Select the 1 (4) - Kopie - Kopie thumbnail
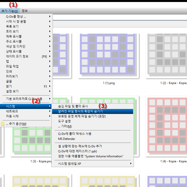The image size is (187, 187). [166, 126]
